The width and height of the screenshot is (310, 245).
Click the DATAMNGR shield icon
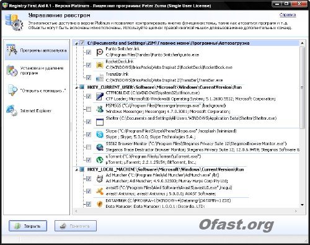click(x=100, y=204)
